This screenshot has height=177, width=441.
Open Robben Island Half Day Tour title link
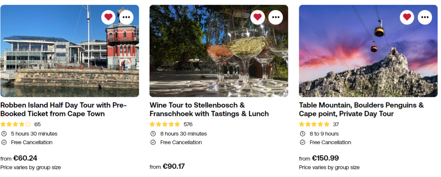tap(63, 109)
